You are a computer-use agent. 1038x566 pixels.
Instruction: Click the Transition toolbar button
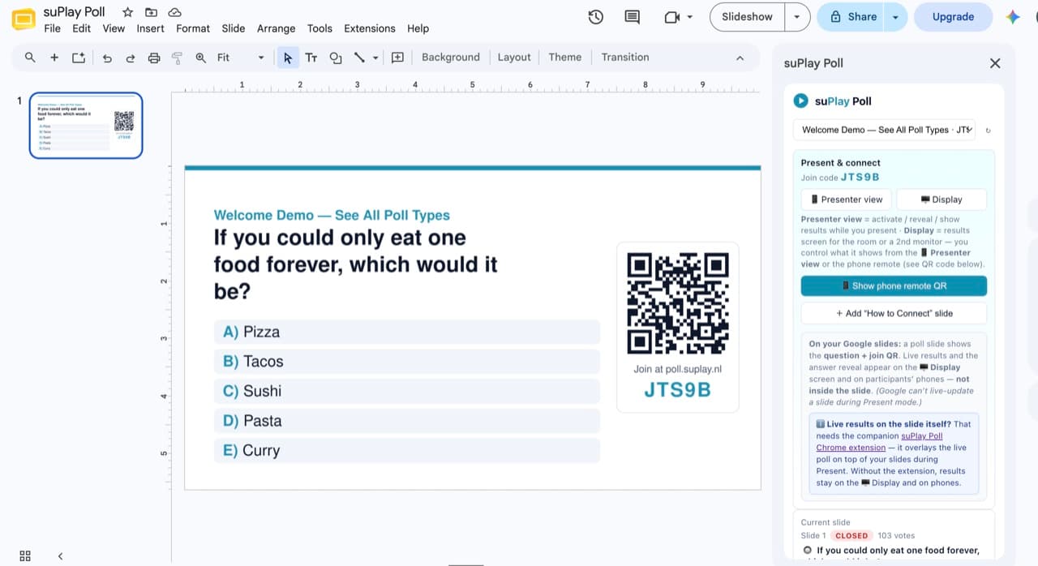point(625,58)
